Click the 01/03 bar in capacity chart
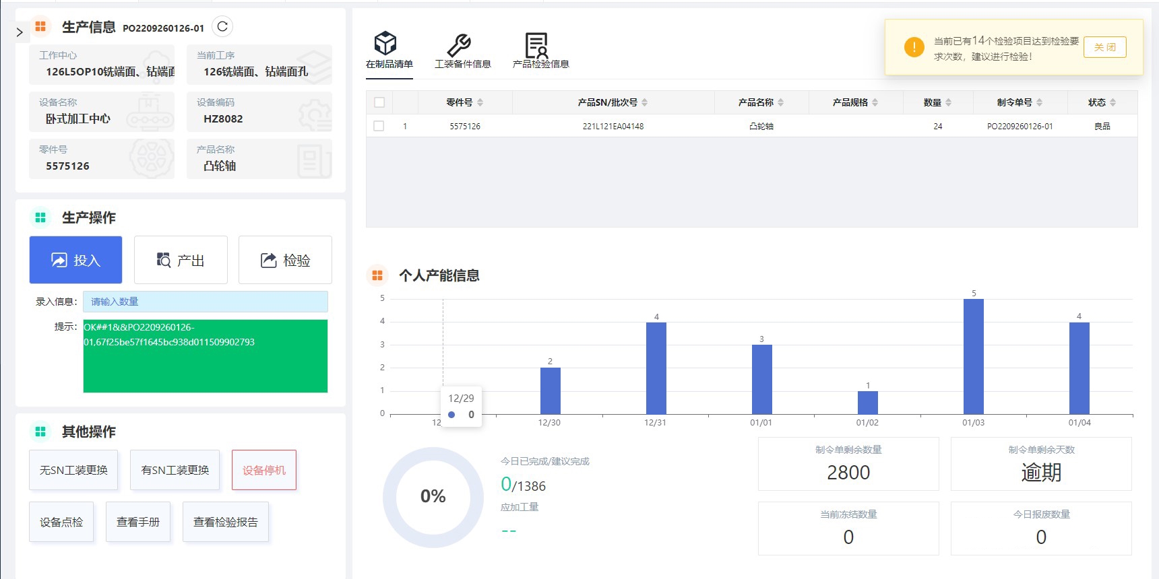The image size is (1159, 579). [x=973, y=356]
